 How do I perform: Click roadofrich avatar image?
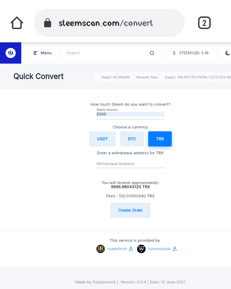(100, 249)
